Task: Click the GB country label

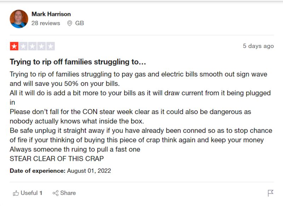Action: pyautogui.click(x=81, y=23)
